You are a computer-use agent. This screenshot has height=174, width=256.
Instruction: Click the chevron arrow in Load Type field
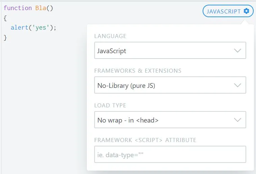point(237,120)
